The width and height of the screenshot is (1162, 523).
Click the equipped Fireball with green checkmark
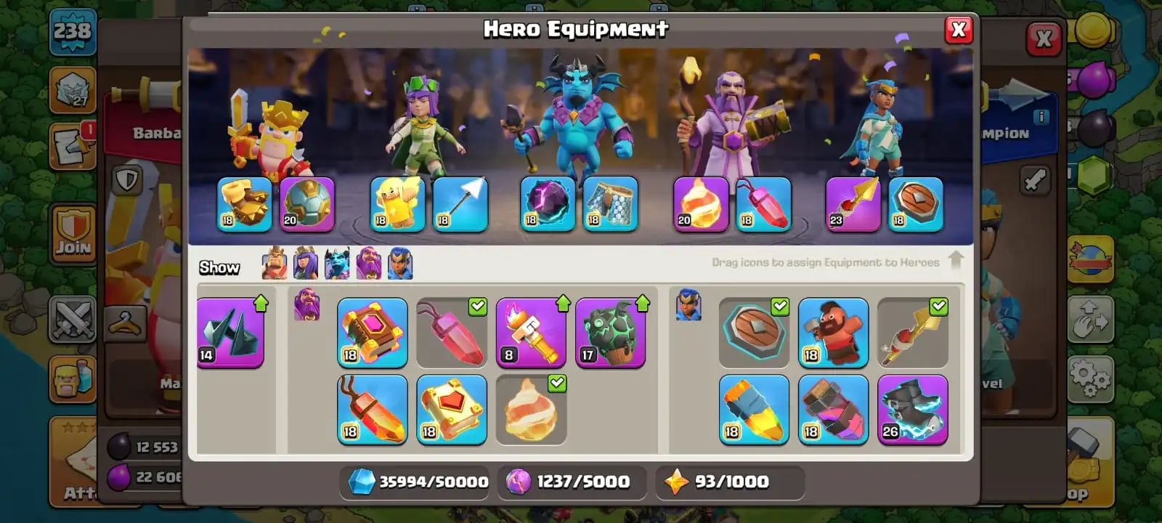point(531,410)
